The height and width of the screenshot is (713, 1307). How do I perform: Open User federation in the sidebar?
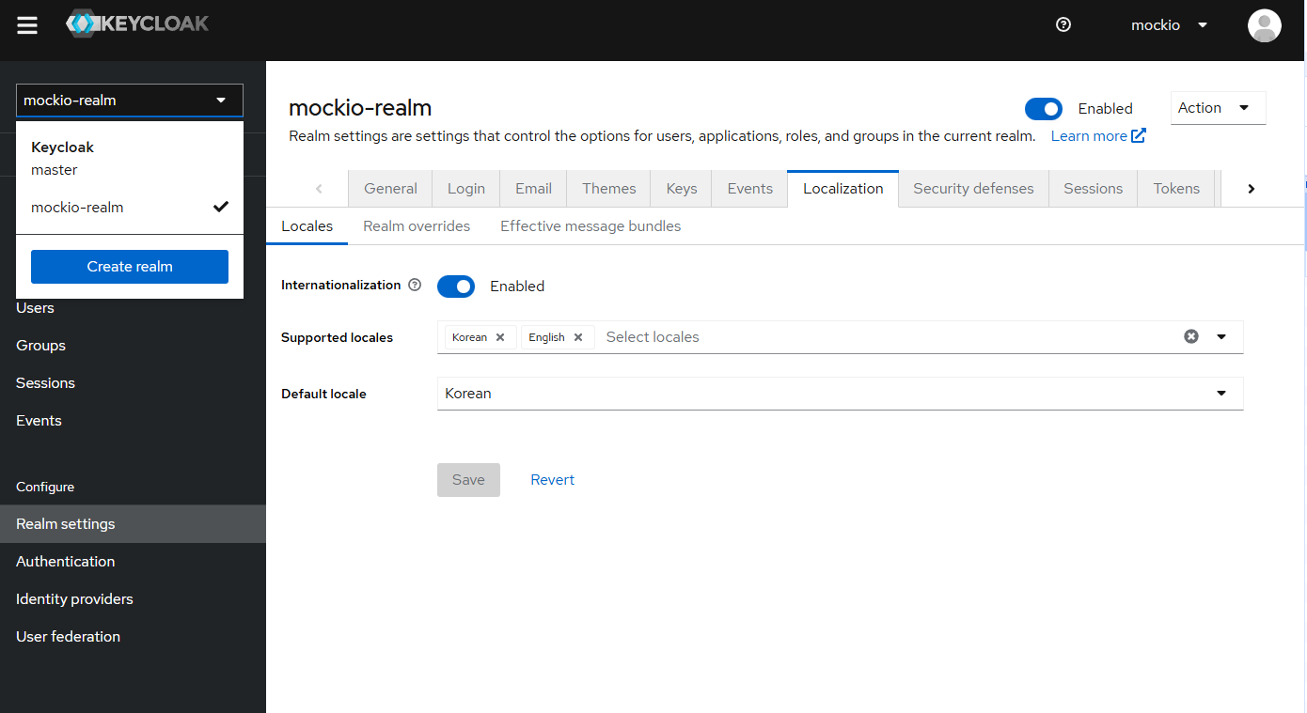133,637
